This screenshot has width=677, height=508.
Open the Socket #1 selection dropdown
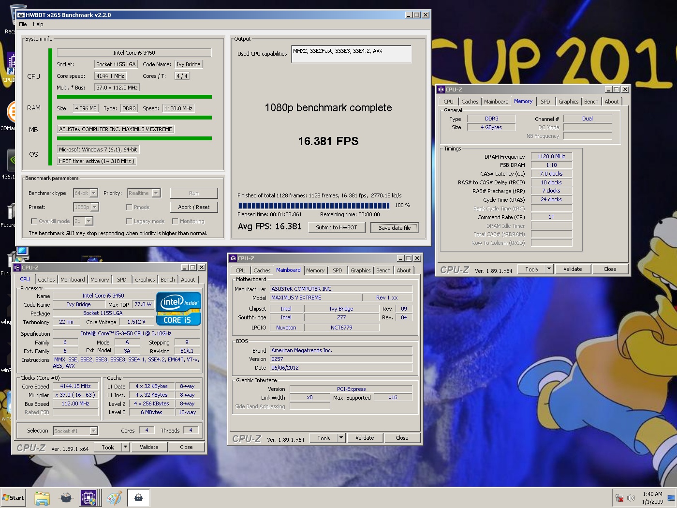(x=93, y=431)
